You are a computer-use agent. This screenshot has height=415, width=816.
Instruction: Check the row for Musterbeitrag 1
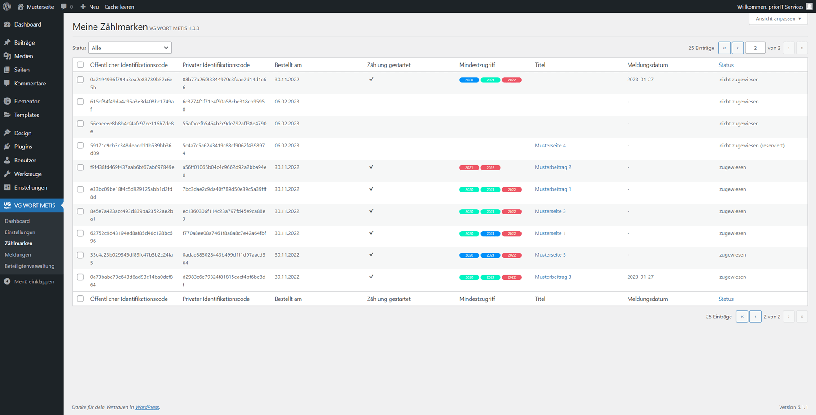tap(80, 189)
